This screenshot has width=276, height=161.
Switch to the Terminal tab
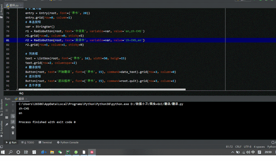click(45, 142)
